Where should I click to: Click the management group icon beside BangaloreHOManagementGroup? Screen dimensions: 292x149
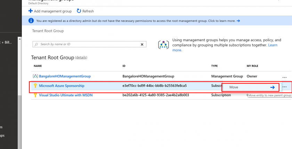click(x=35, y=76)
